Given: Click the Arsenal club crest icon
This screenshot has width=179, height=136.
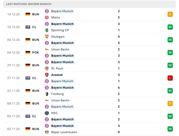Looking at the screenshot, I should tap(47, 75).
